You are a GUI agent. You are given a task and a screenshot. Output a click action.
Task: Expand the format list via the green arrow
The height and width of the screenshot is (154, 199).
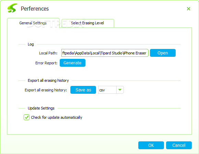coord(120,90)
